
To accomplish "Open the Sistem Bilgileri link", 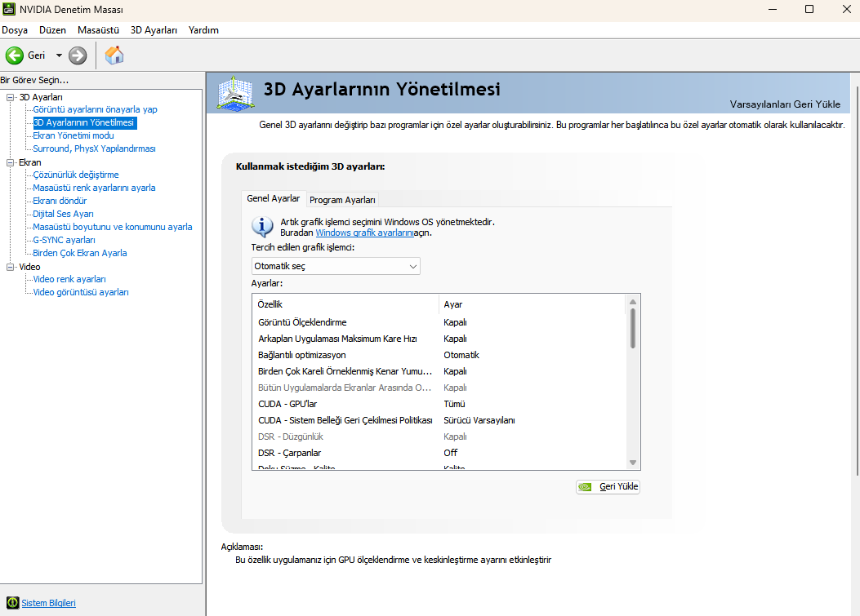I will pyautogui.click(x=48, y=603).
